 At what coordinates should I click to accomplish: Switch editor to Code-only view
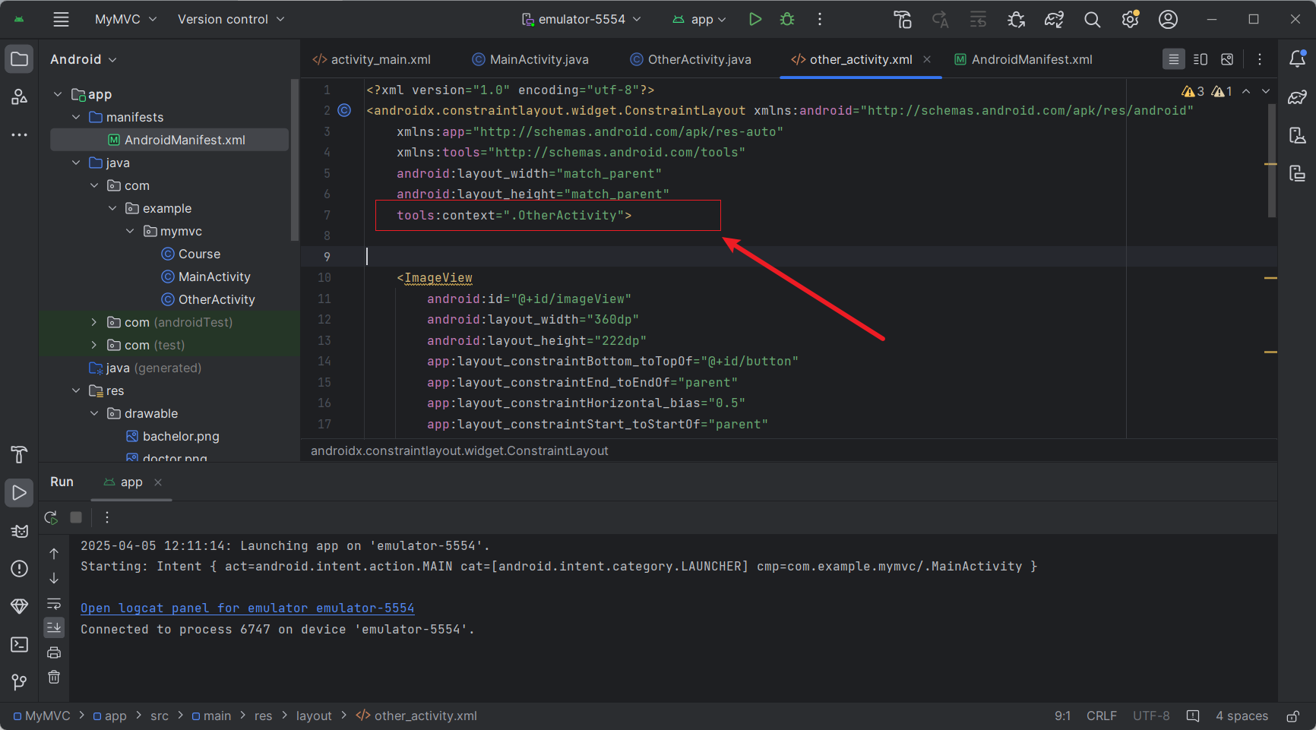pyautogui.click(x=1174, y=59)
